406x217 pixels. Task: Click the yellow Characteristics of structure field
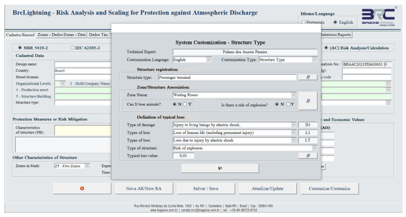coord(83,130)
